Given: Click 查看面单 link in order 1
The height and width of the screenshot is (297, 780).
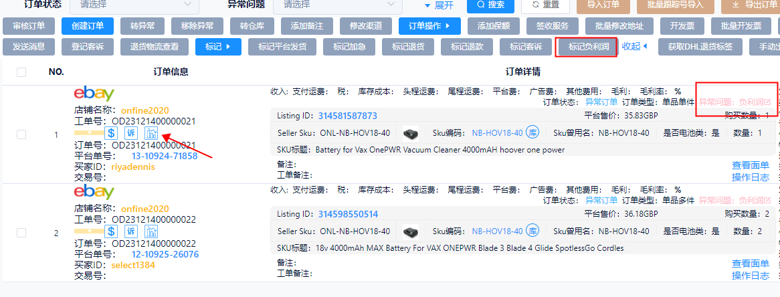Looking at the screenshot, I should coord(751,166).
